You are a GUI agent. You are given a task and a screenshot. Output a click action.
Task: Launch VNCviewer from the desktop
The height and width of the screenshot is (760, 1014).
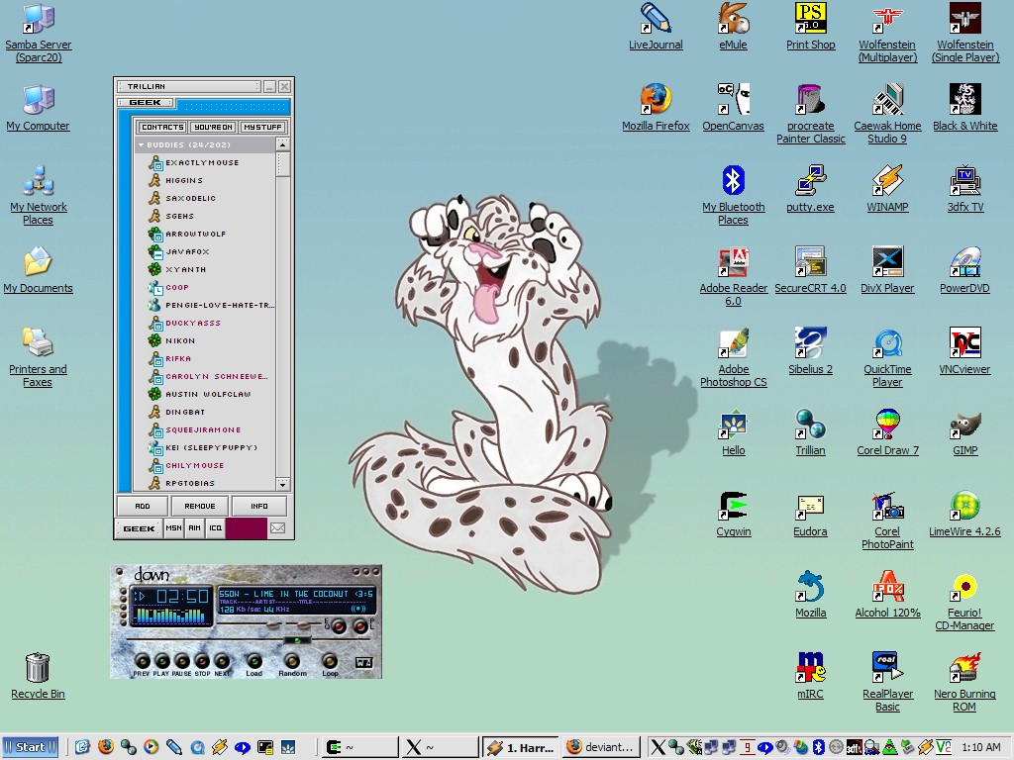(x=964, y=352)
